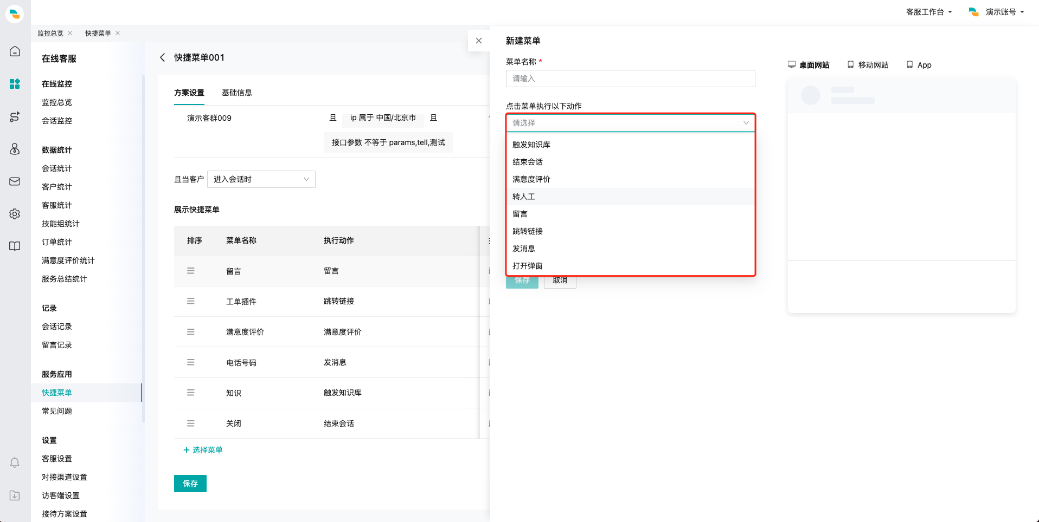1039x522 pixels.
Task: Close the 监控总览 tab
Action: click(70, 33)
